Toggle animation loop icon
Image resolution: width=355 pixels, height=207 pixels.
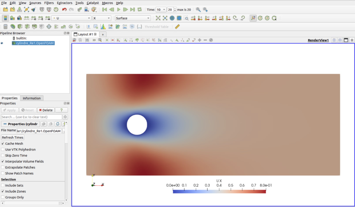click(140, 9)
